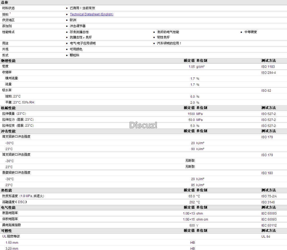Click the 横向流量 shrinkage row label
The width and height of the screenshot is (287, 250).
click(11, 78)
